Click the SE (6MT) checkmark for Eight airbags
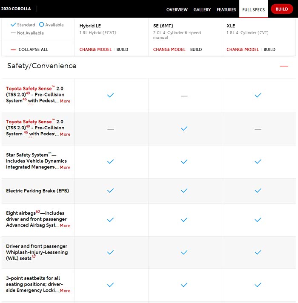The height and width of the screenshot is (303, 298). tap(184, 220)
